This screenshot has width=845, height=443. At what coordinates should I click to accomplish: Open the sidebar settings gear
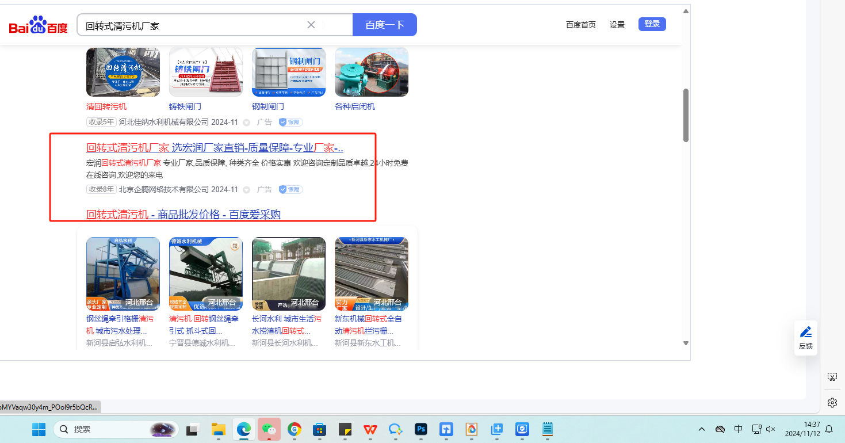point(832,402)
